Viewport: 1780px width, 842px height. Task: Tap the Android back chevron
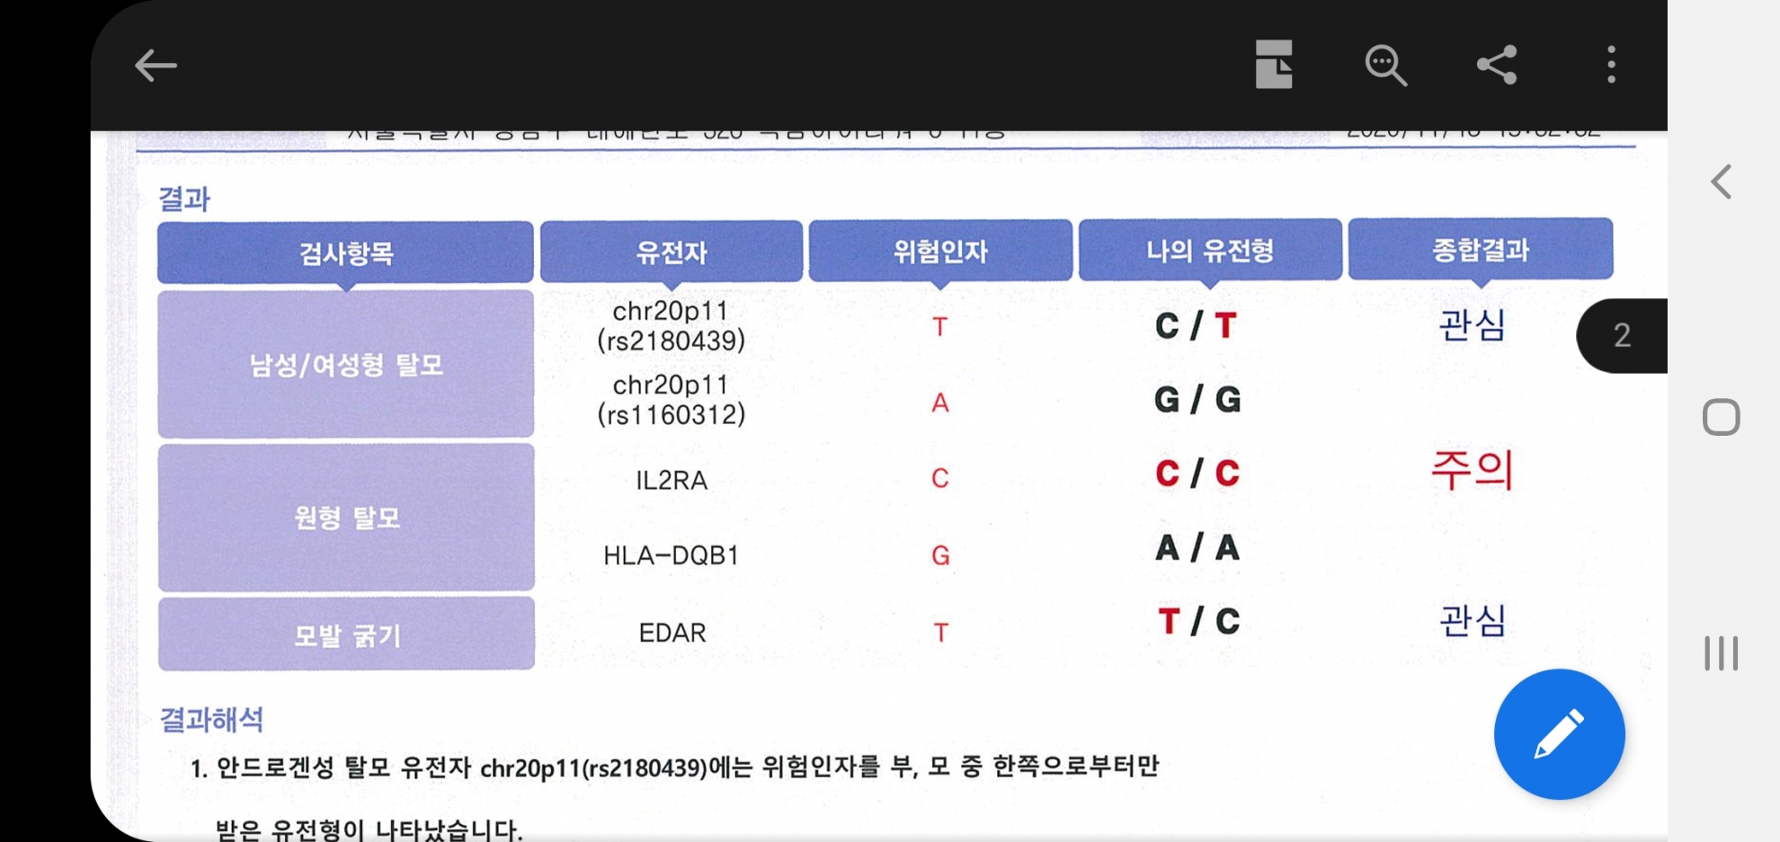click(x=1721, y=182)
